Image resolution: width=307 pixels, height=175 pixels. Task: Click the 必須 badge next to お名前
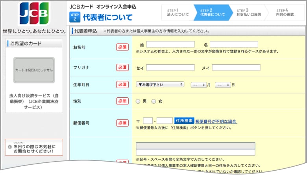click(122, 47)
